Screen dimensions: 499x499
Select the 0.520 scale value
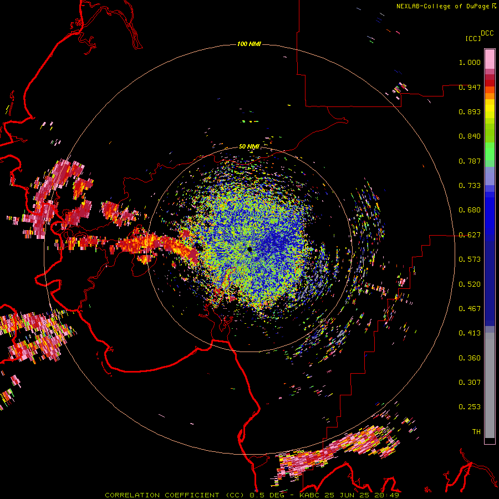pos(470,284)
